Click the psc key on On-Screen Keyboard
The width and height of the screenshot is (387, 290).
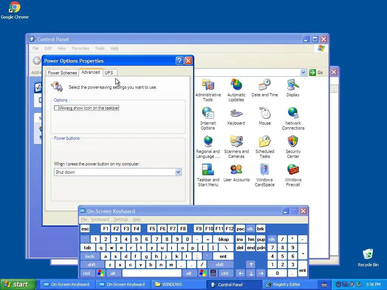240,229
